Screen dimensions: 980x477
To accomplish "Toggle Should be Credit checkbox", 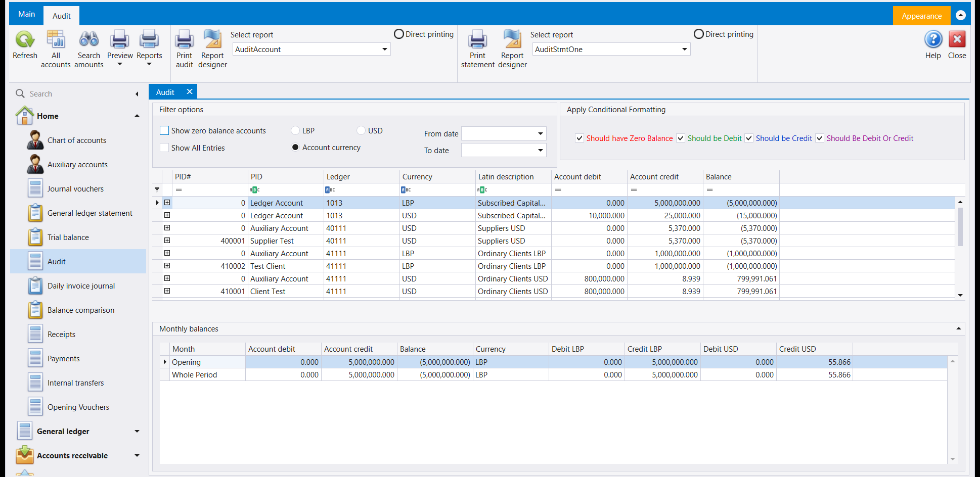I will pyautogui.click(x=749, y=138).
